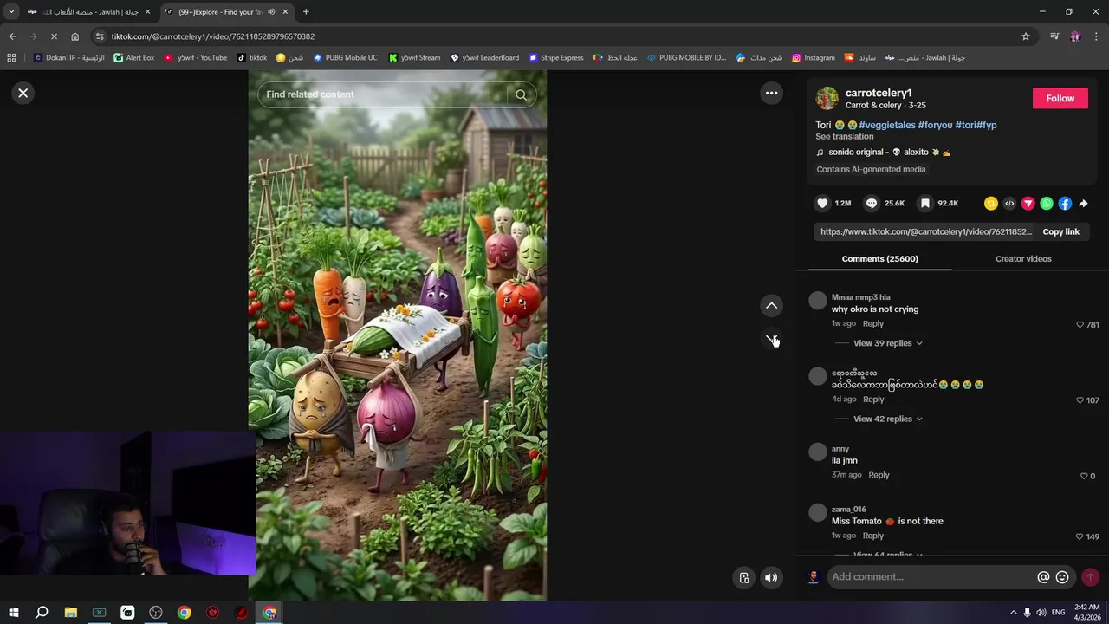This screenshot has width=1109, height=624.
Task: Open Chrome's three-dot menu
Action: tap(1096, 36)
